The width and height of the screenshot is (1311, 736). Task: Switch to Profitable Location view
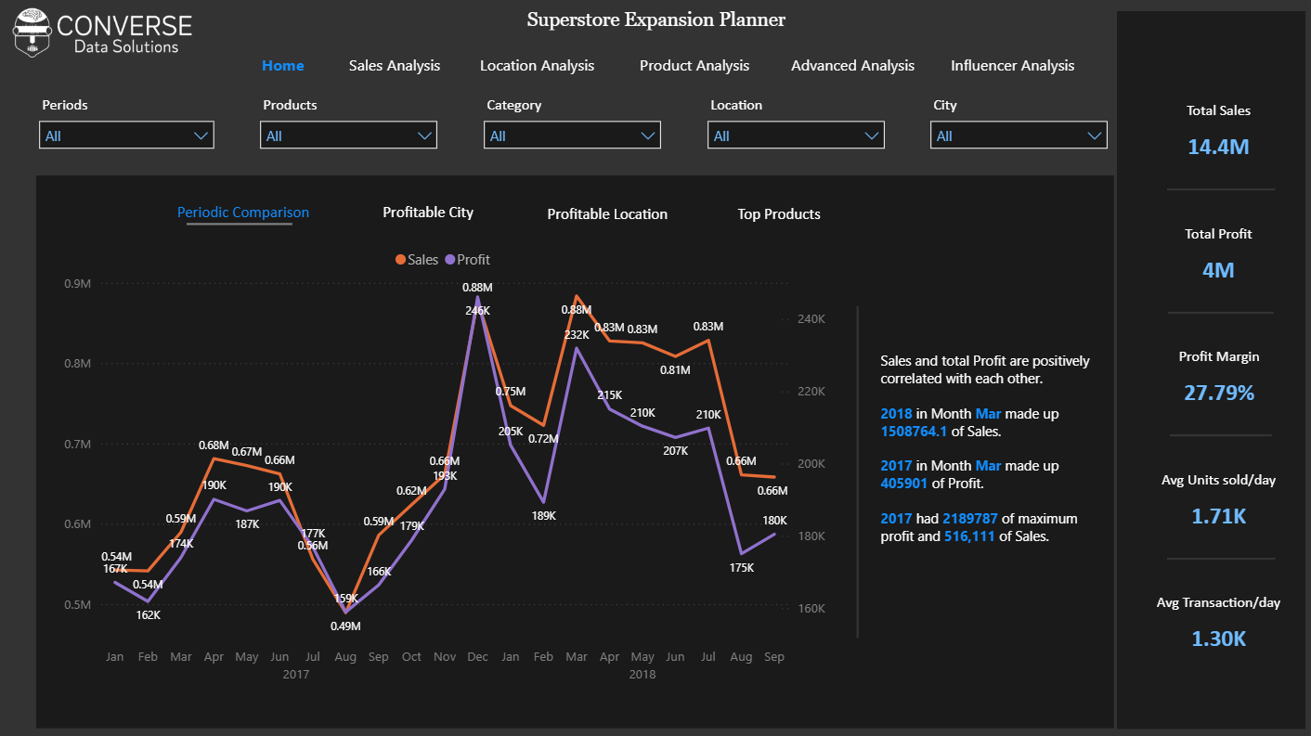pos(607,214)
